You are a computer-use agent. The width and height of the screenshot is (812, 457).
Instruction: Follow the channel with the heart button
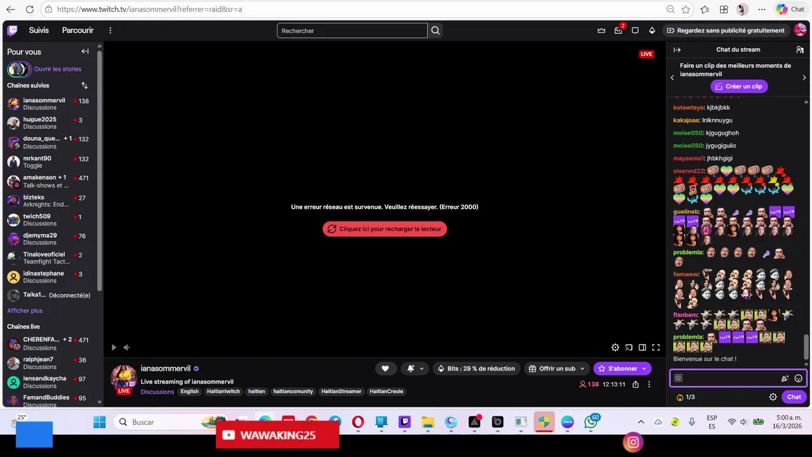pos(385,368)
